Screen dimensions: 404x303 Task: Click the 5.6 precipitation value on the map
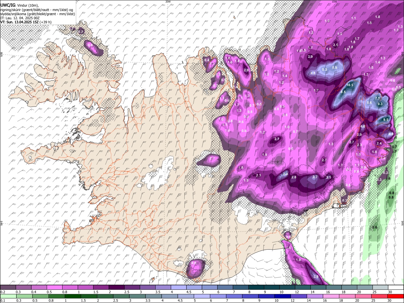(x=369, y=103)
